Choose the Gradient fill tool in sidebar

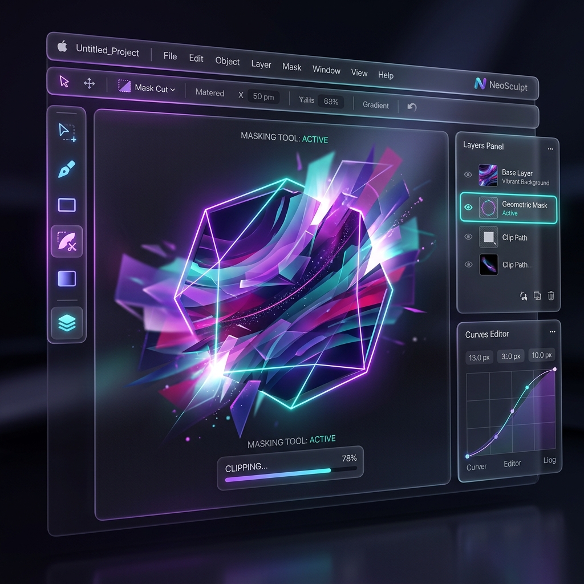67,278
